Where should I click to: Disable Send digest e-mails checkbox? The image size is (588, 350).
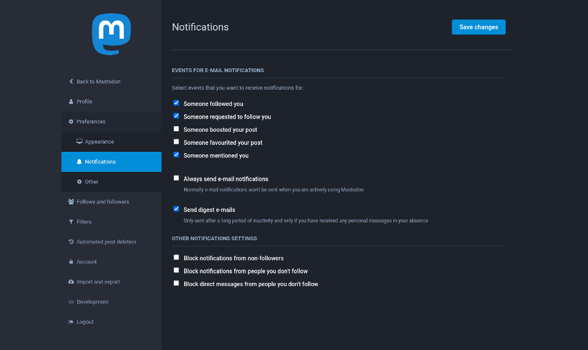click(177, 209)
